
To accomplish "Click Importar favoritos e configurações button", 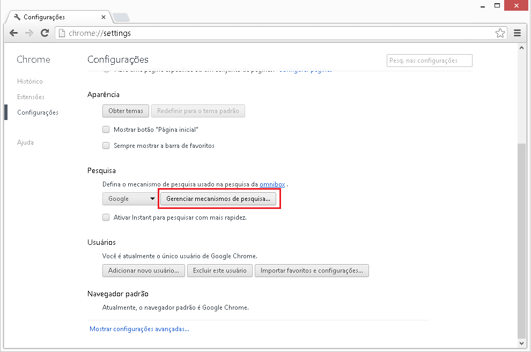I will coord(312,271).
